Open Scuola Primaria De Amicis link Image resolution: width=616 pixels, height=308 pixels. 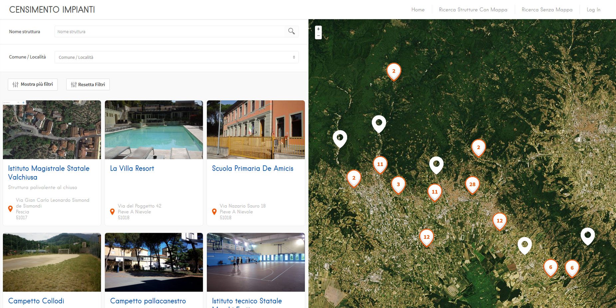(x=252, y=168)
